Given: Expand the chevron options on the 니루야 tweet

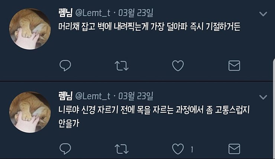Looking at the screenshot, I should point(263,97).
